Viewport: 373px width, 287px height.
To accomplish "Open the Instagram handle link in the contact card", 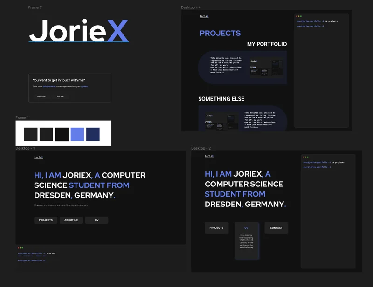I will pyautogui.click(x=84, y=86).
